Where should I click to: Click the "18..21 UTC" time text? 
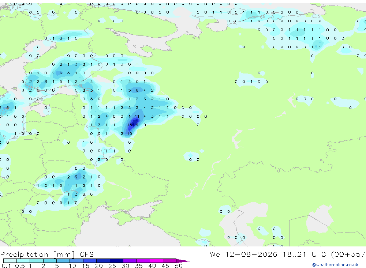point(305,254)
